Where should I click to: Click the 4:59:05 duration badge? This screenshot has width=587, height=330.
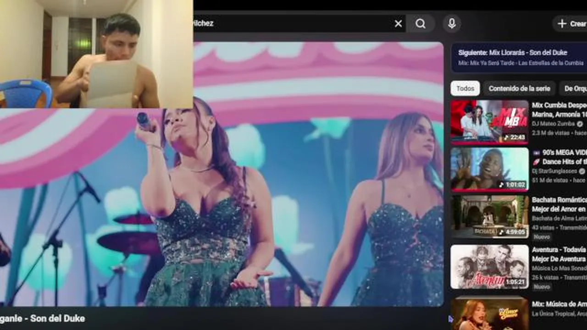(513, 232)
